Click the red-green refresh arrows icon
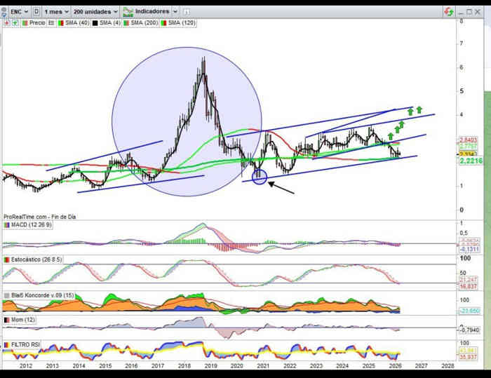Image resolution: width=491 pixels, height=378 pixels. click(449, 12)
